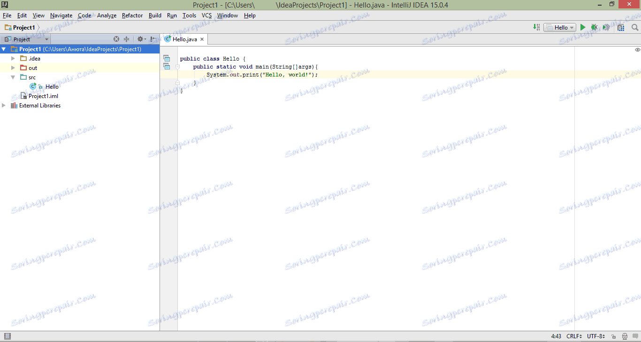Open the Tools menu
The image size is (641, 342).
[x=189, y=15]
